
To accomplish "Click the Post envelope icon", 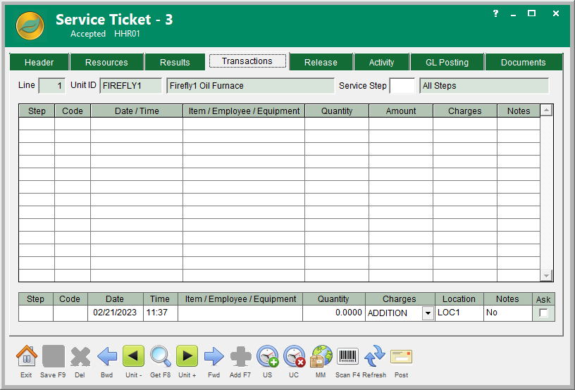I will pyautogui.click(x=401, y=356).
